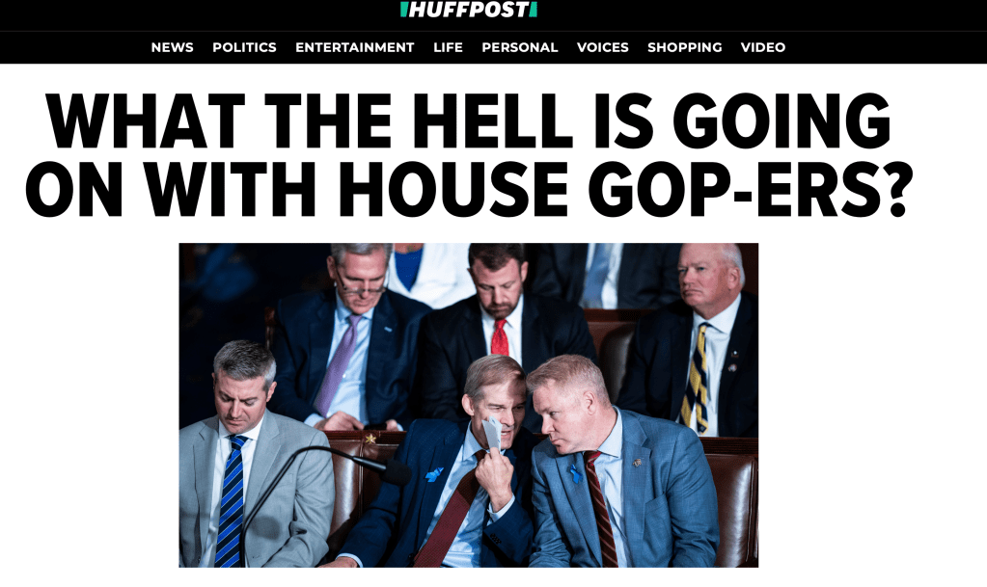Click the green slash left of the HuffPost logo
This screenshot has width=987, height=587.
coord(403,10)
